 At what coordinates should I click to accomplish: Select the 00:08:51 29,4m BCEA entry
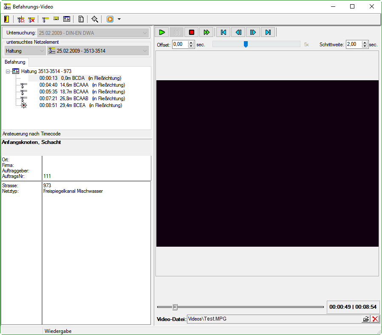point(80,105)
